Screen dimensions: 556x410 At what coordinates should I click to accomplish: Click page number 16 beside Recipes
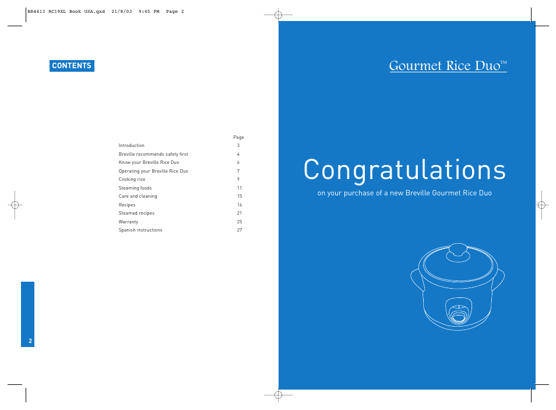point(240,205)
